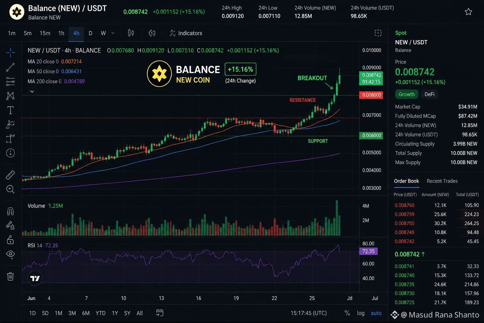Image resolution: width=484 pixels, height=323 pixels.
Task: Click the Growth tag
Action: coord(406,94)
